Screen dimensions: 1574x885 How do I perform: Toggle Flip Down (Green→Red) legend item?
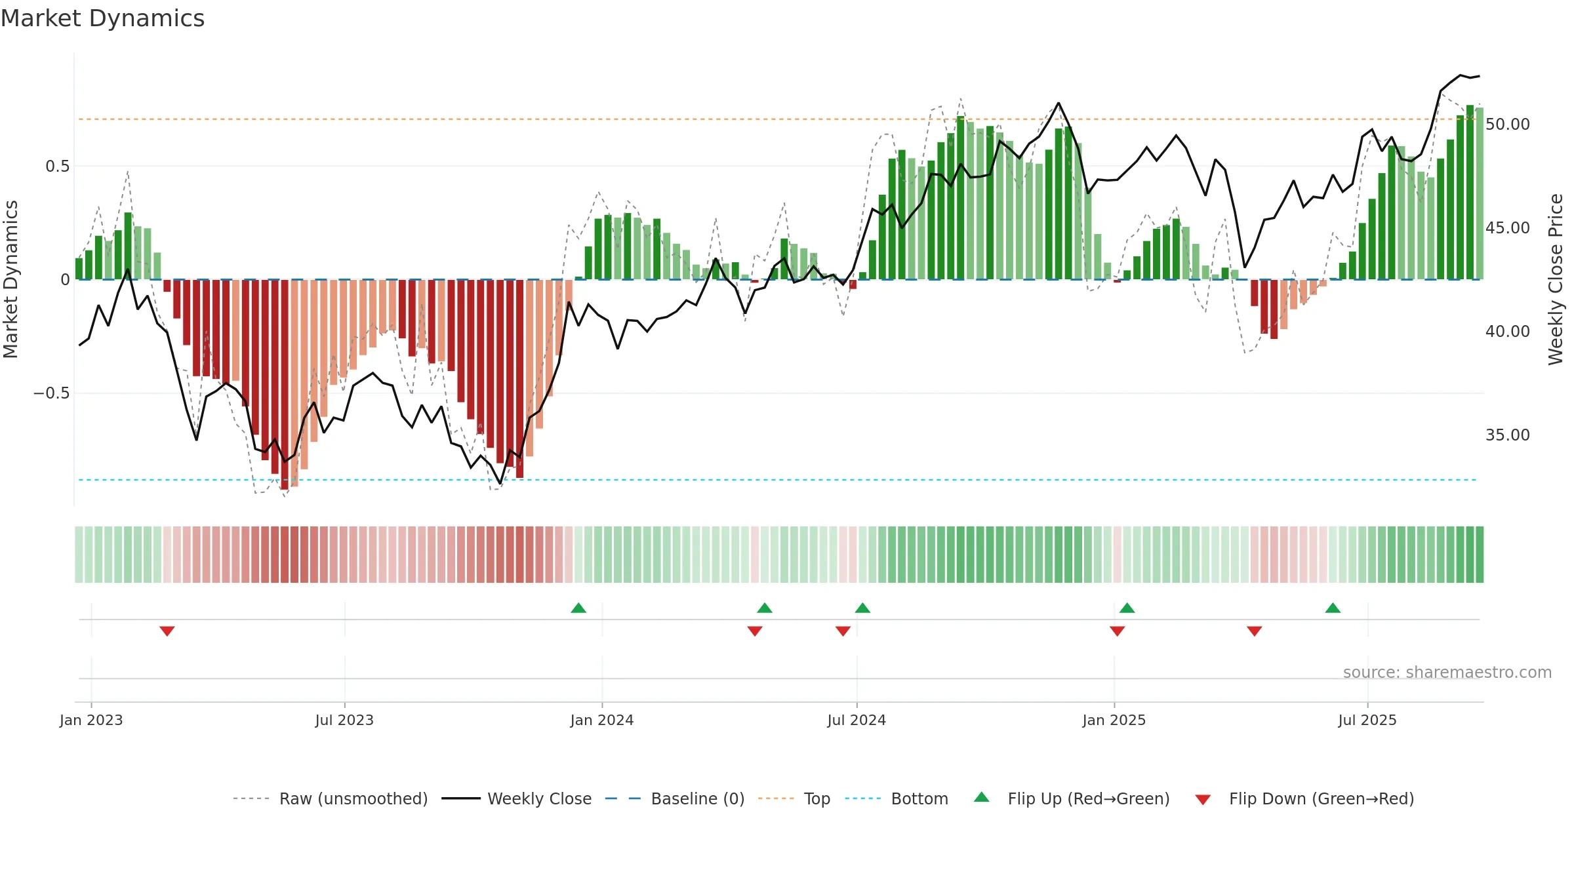[x=1304, y=798]
